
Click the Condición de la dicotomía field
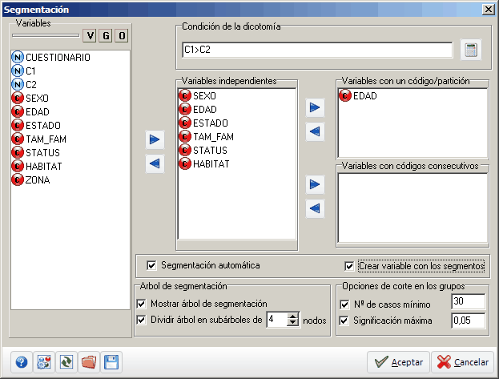click(x=317, y=50)
